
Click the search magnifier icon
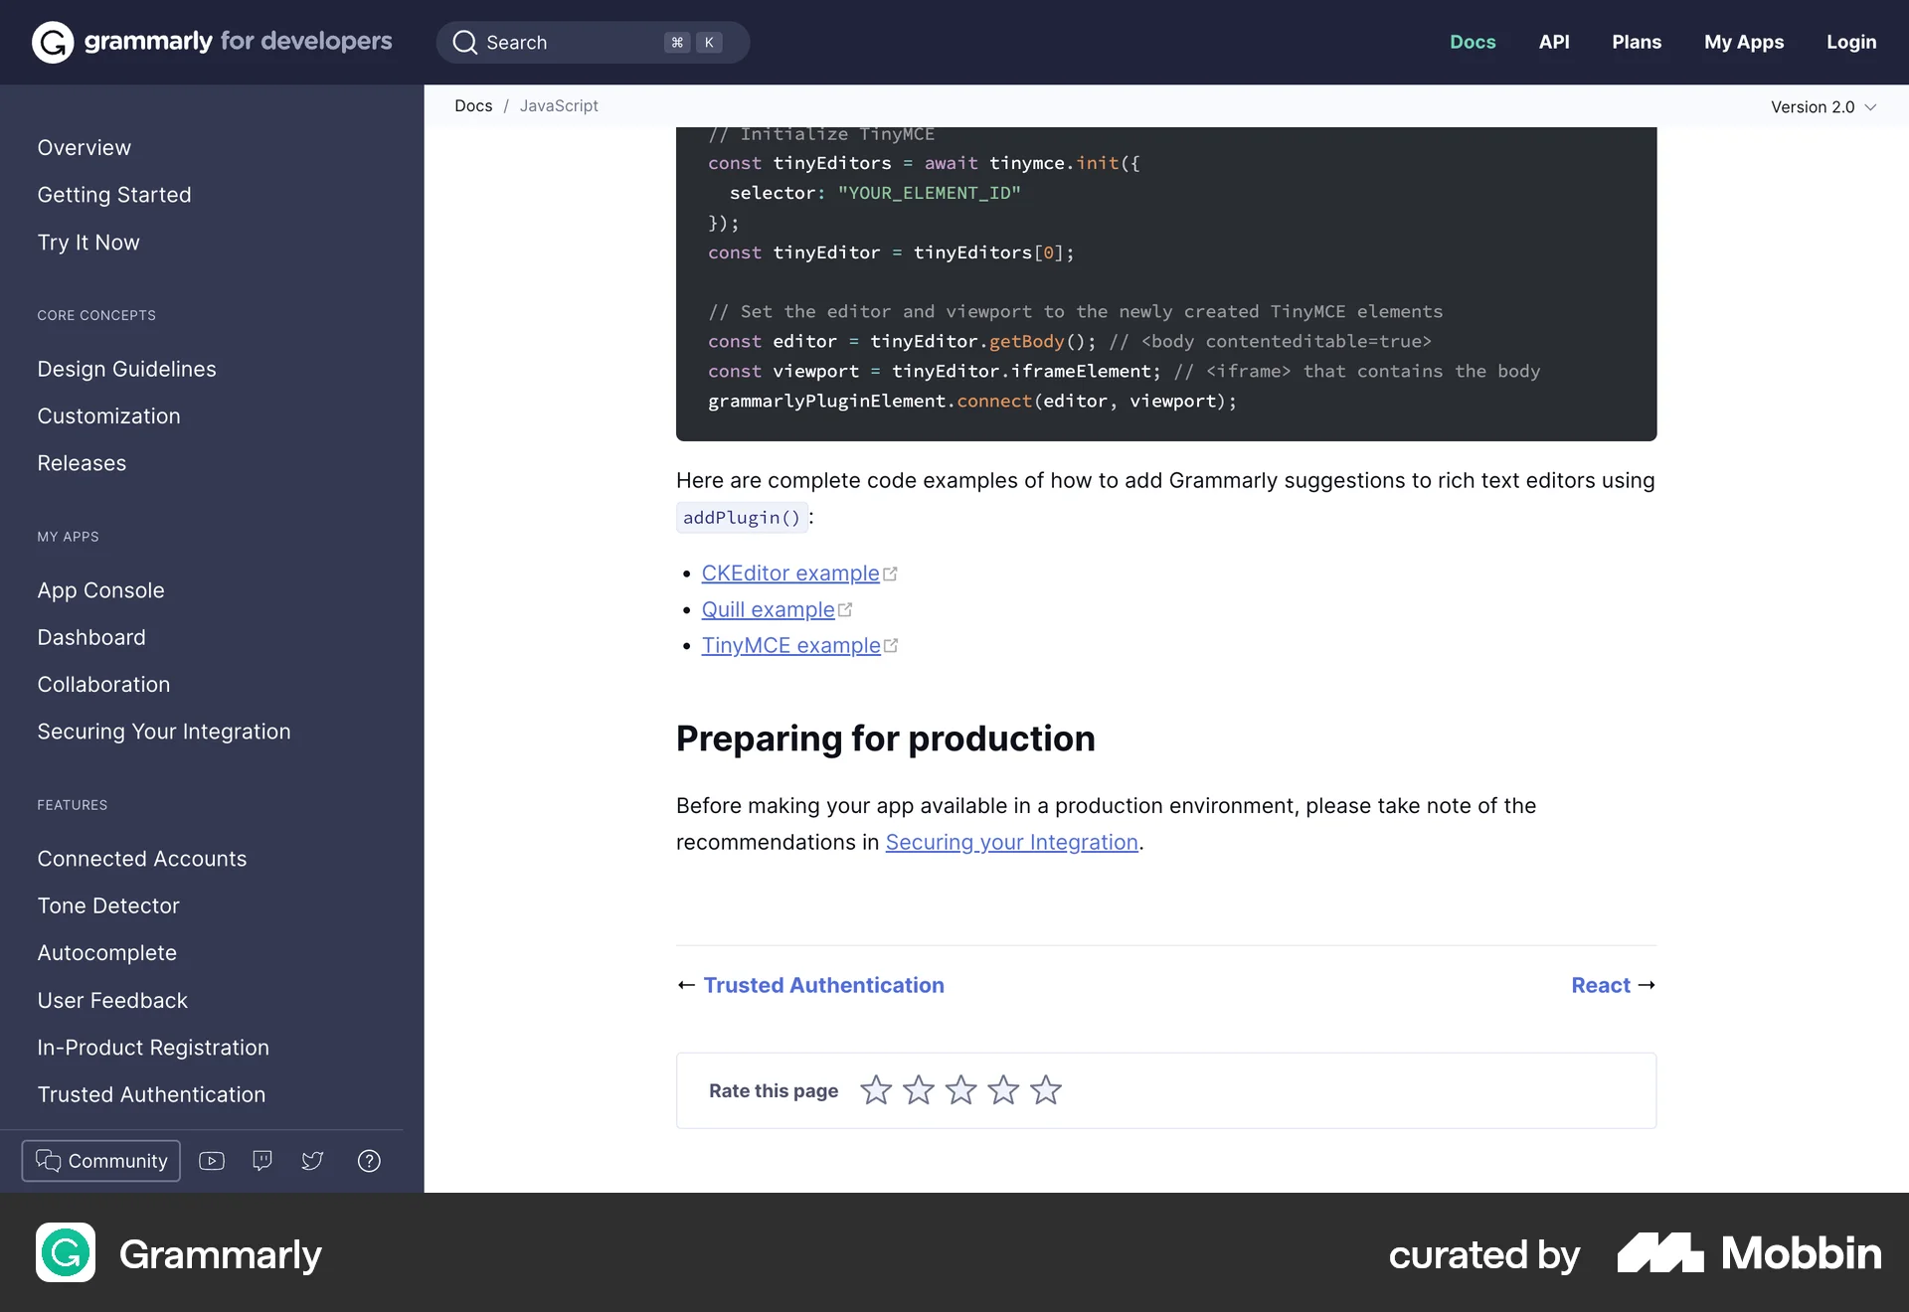pyautogui.click(x=464, y=42)
